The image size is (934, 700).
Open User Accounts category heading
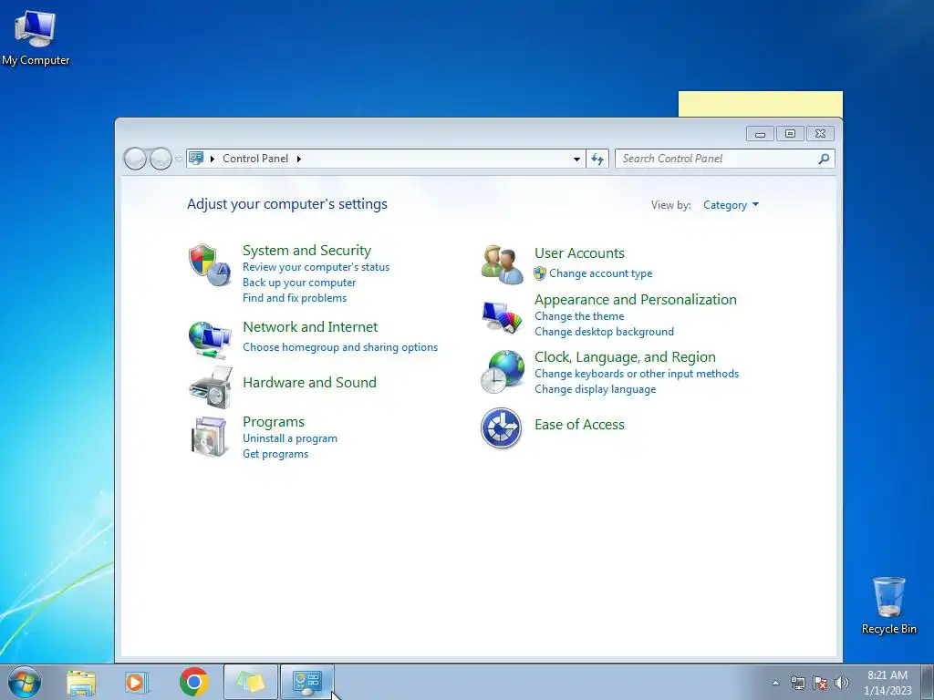(x=579, y=253)
